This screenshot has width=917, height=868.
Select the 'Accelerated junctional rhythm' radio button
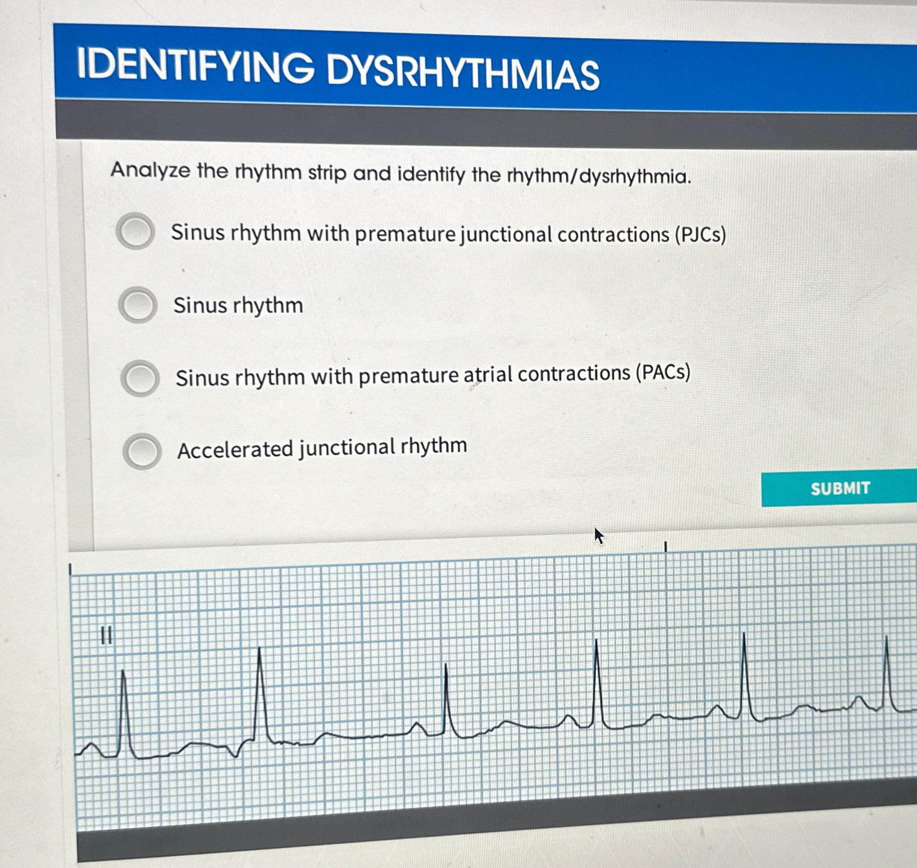point(143,450)
